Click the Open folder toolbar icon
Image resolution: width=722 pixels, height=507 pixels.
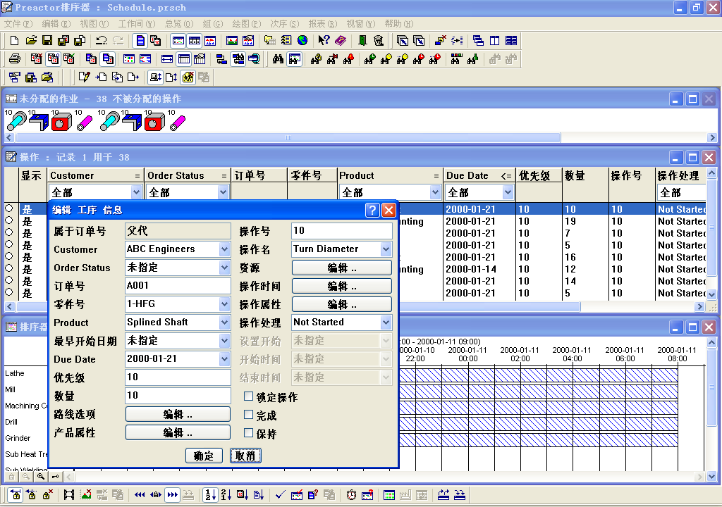click(x=31, y=40)
